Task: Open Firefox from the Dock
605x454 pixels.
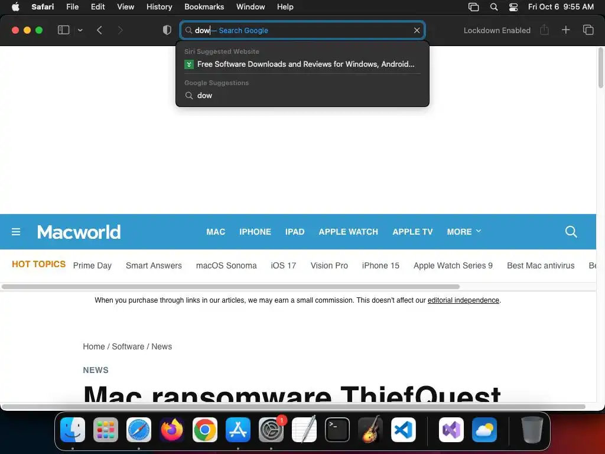Action: click(x=172, y=430)
